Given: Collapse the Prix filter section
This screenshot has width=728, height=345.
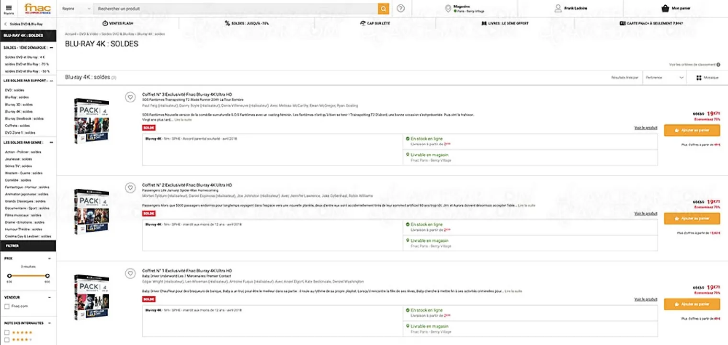Looking at the screenshot, I should coord(50,258).
